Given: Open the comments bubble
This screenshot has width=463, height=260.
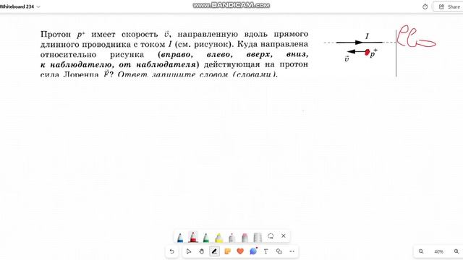Looking at the screenshot, I should click(x=253, y=251).
